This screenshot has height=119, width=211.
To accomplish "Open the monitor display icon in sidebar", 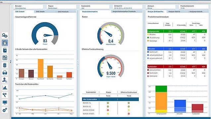I will tap(5, 102).
